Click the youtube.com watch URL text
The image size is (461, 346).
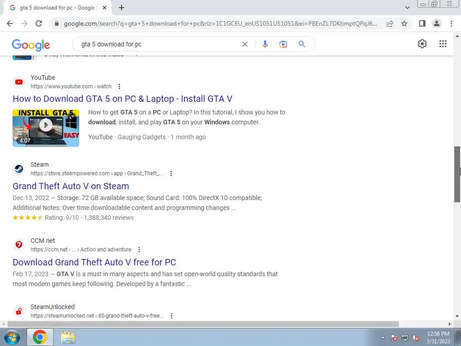tap(71, 86)
